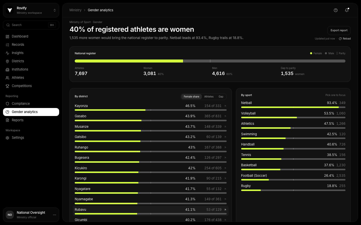The width and height of the screenshot is (361, 225).
Task: Click the Competitions trophy icon
Action: click(8, 86)
